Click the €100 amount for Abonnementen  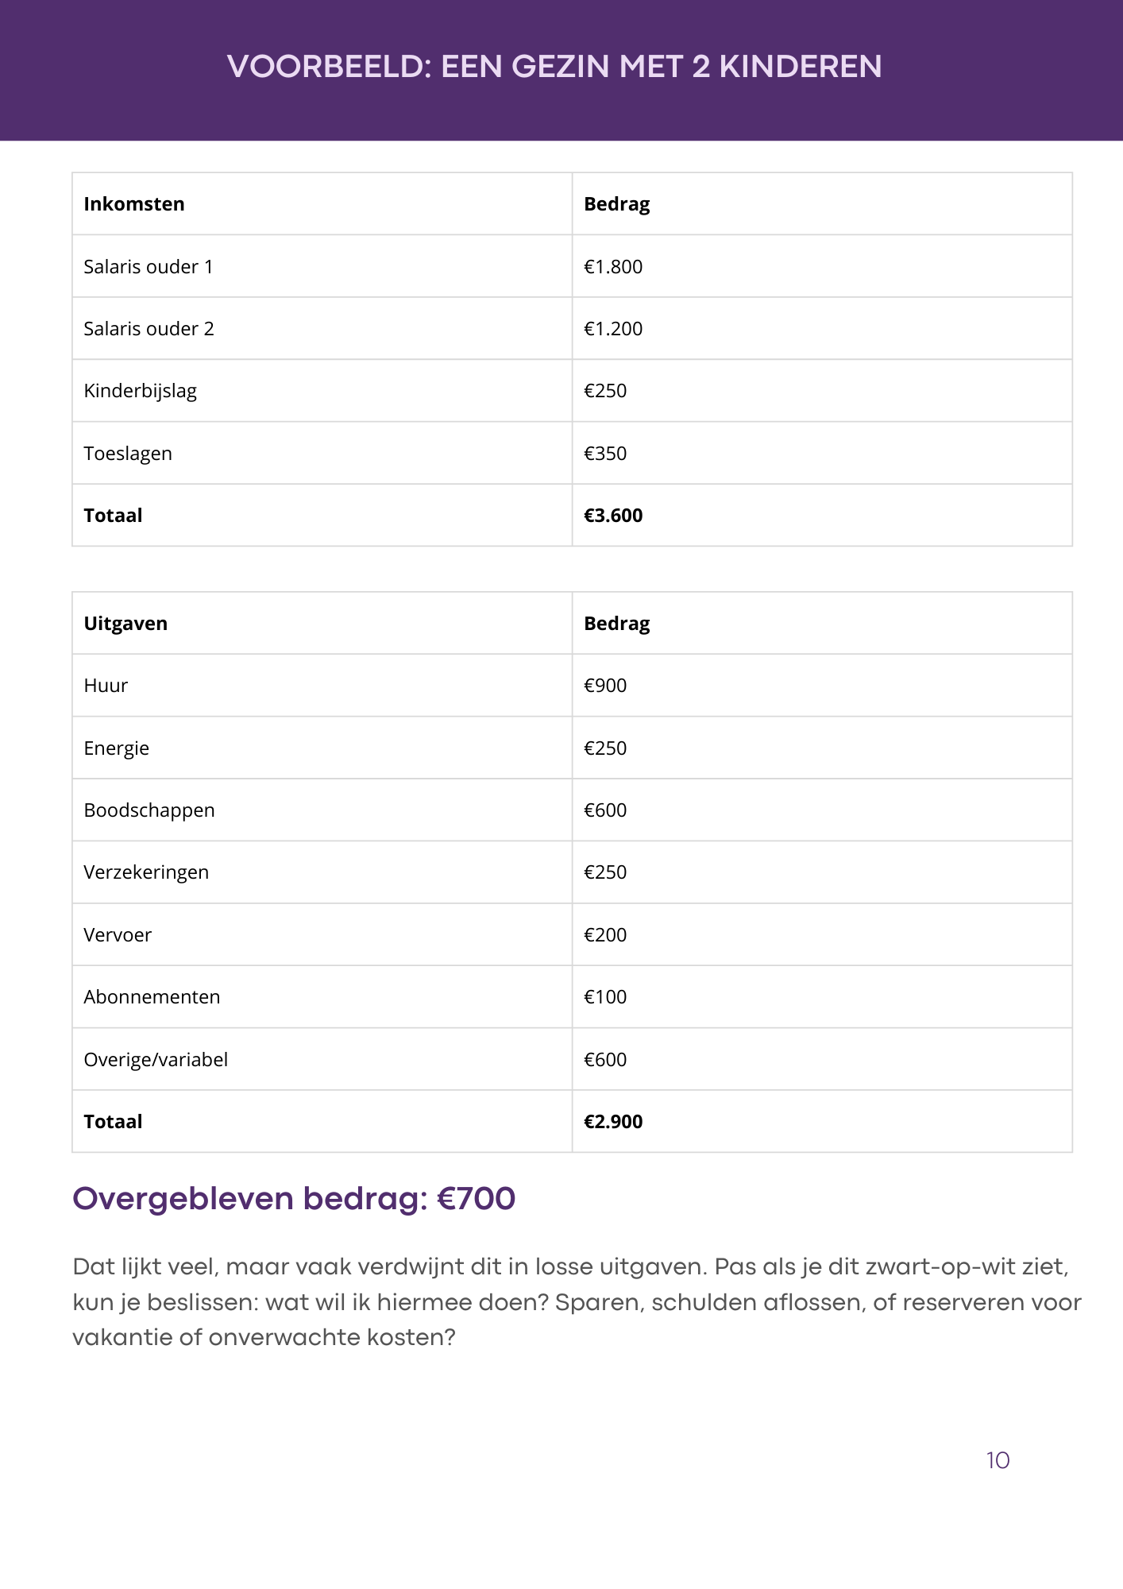605,997
